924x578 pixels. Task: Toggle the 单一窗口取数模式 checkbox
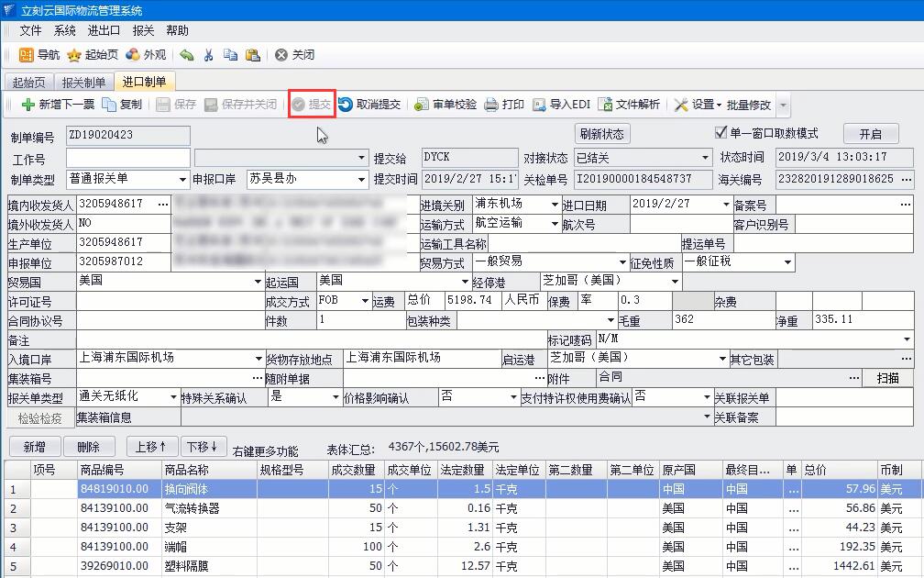(720, 133)
